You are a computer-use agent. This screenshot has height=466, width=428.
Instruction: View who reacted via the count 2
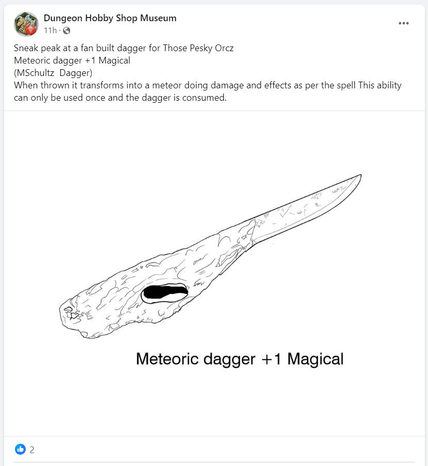(x=32, y=449)
